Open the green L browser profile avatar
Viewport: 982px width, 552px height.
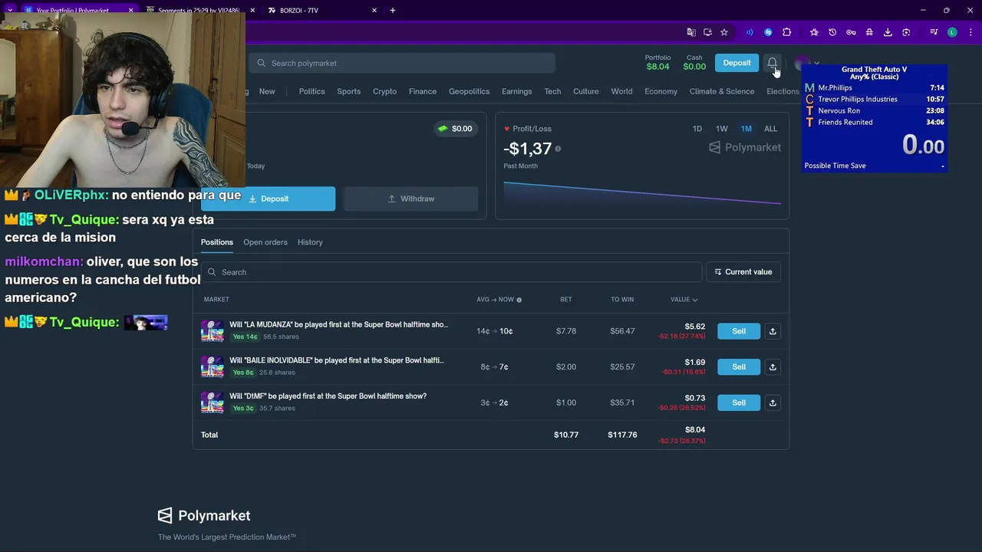point(952,32)
